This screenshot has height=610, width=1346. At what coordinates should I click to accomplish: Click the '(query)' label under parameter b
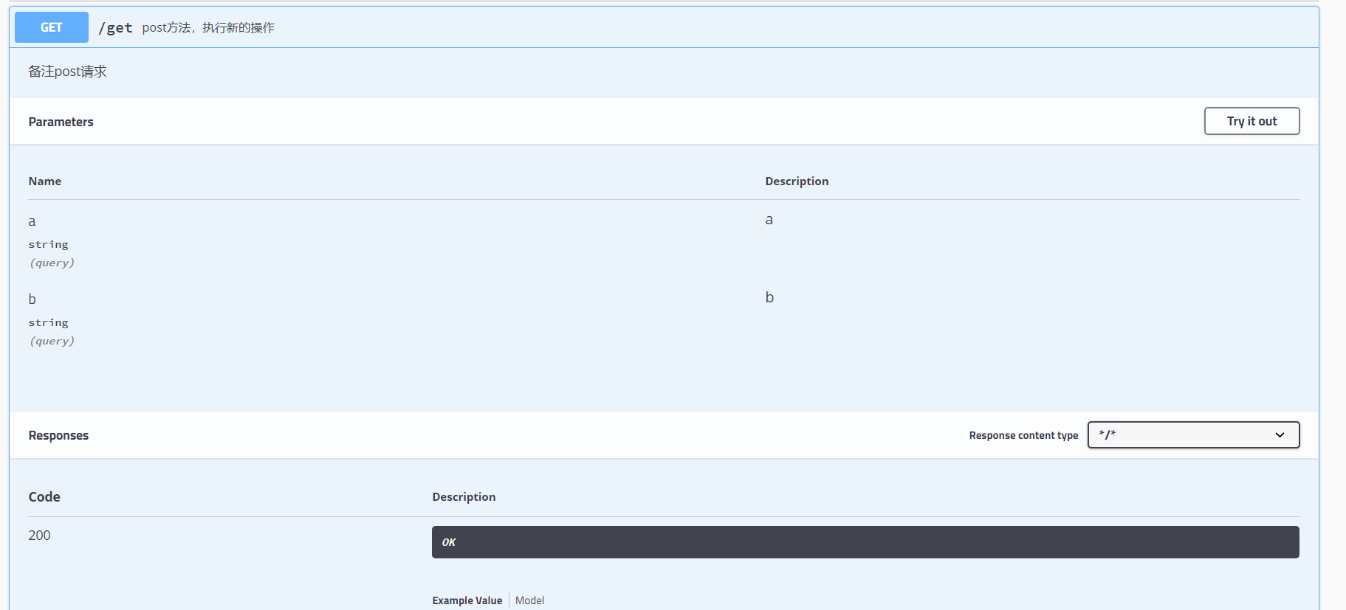point(52,341)
